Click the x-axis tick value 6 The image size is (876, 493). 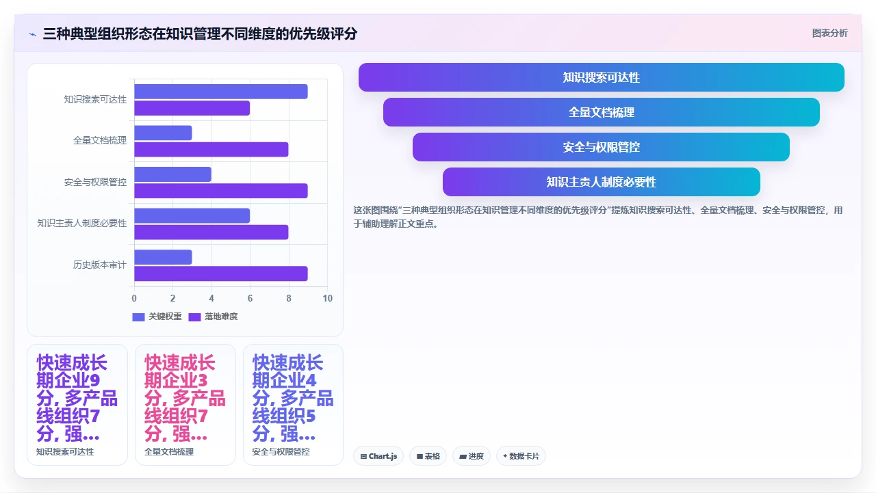coord(250,298)
